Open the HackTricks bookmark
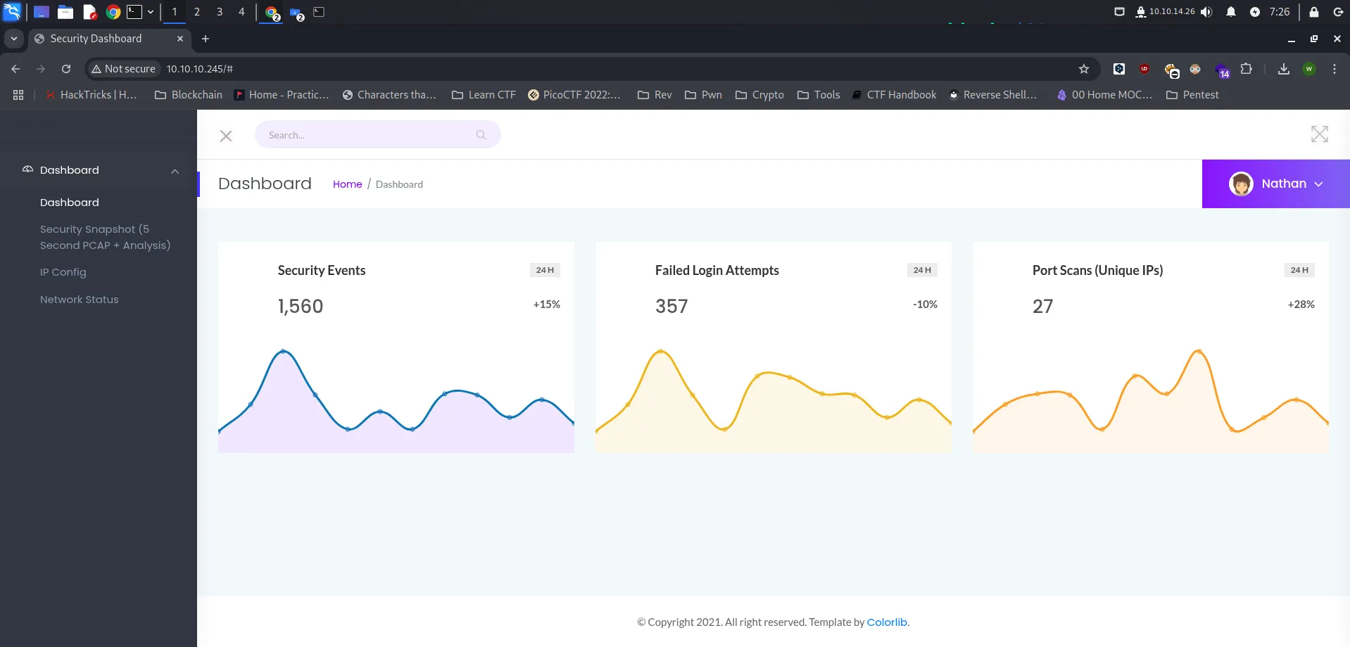 [x=91, y=95]
